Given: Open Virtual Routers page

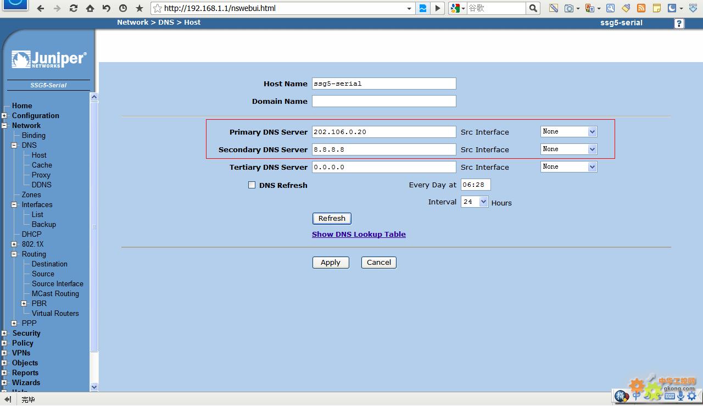Looking at the screenshot, I should tap(55, 314).
